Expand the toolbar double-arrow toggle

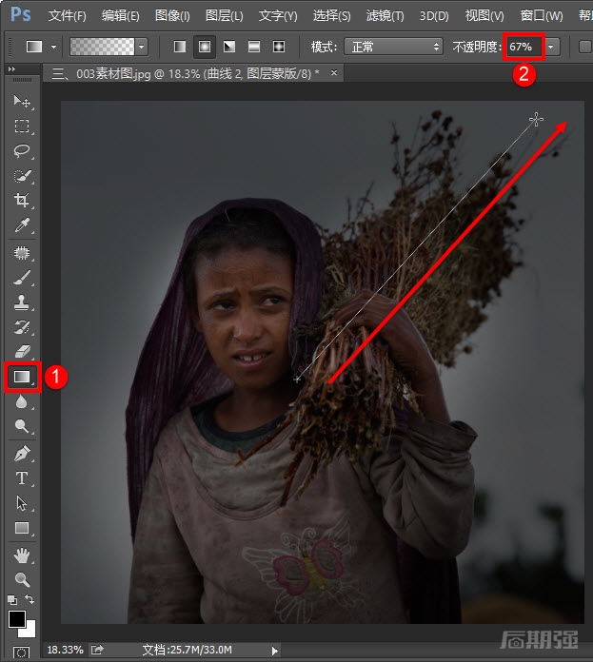point(11,68)
